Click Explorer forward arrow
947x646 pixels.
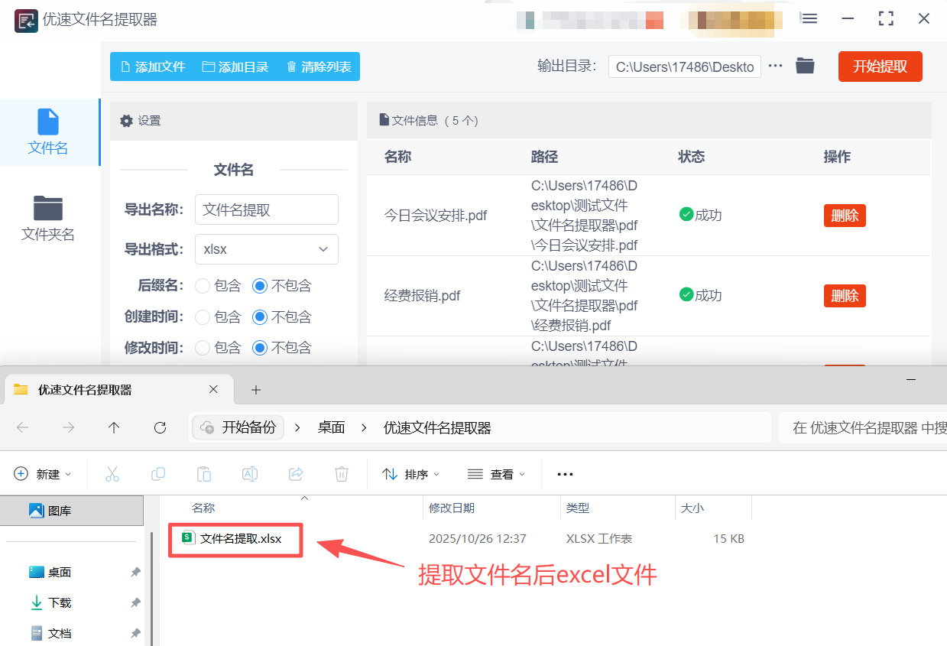pyautogui.click(x=68, y=427)
